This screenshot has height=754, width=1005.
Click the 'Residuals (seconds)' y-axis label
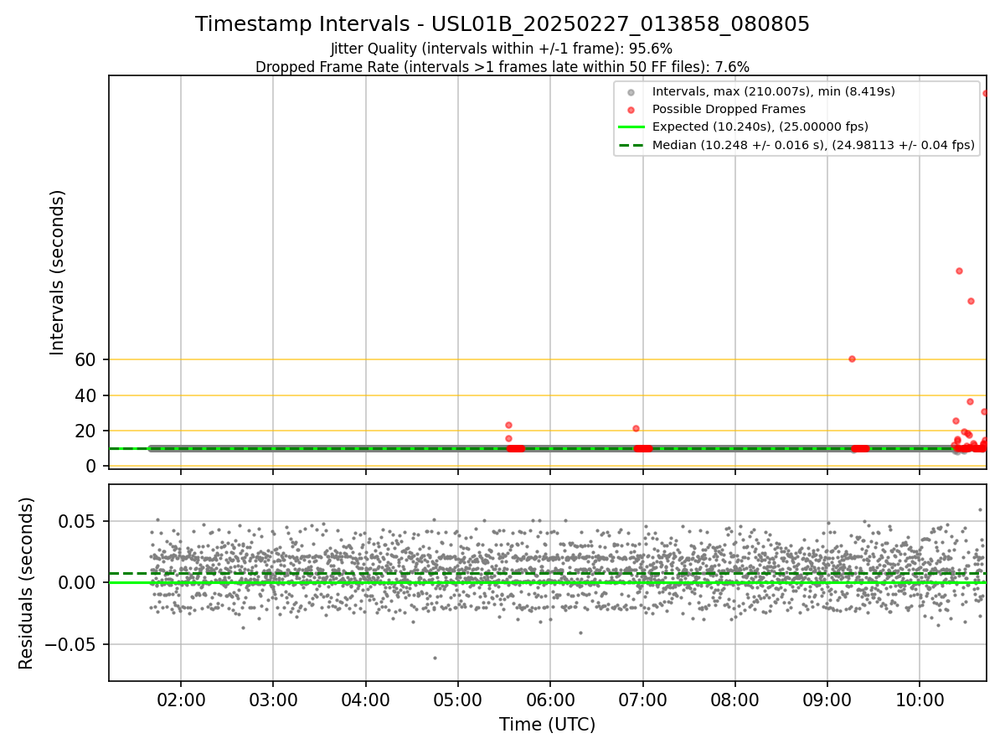[x=27, y=583]
